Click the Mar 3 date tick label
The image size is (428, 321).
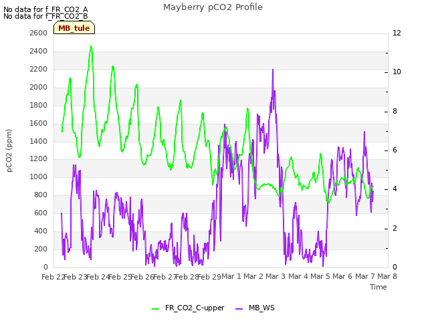(276, 276)
